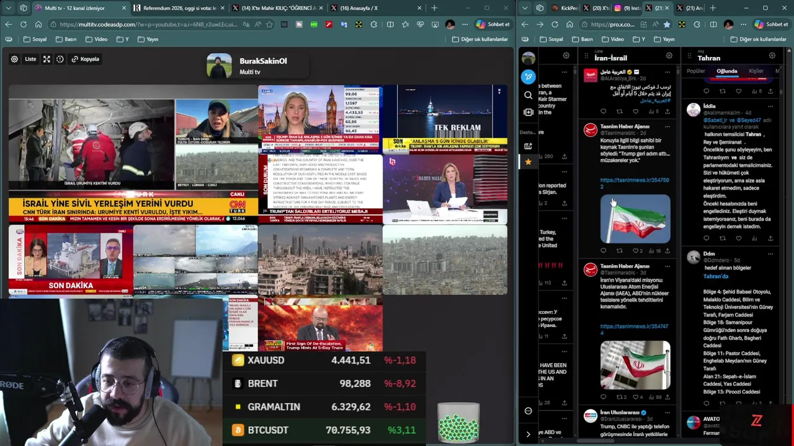
Task: Open right browser profile avatar
Action: (728, 24)
